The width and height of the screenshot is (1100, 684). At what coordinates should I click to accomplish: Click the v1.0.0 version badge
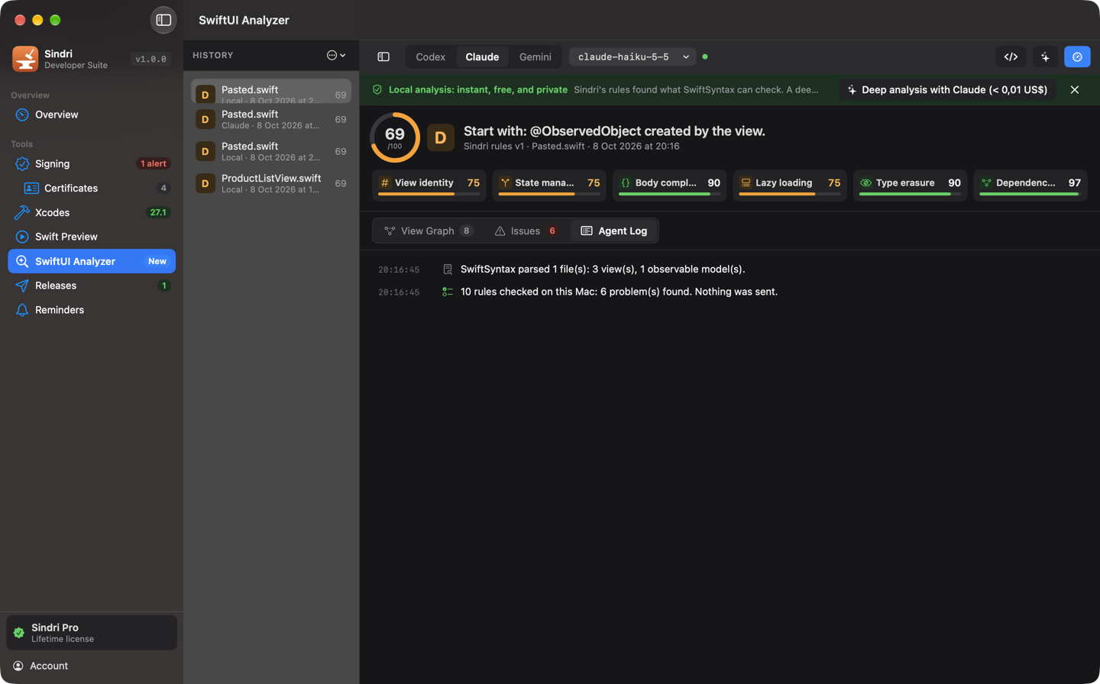(150, 59)
